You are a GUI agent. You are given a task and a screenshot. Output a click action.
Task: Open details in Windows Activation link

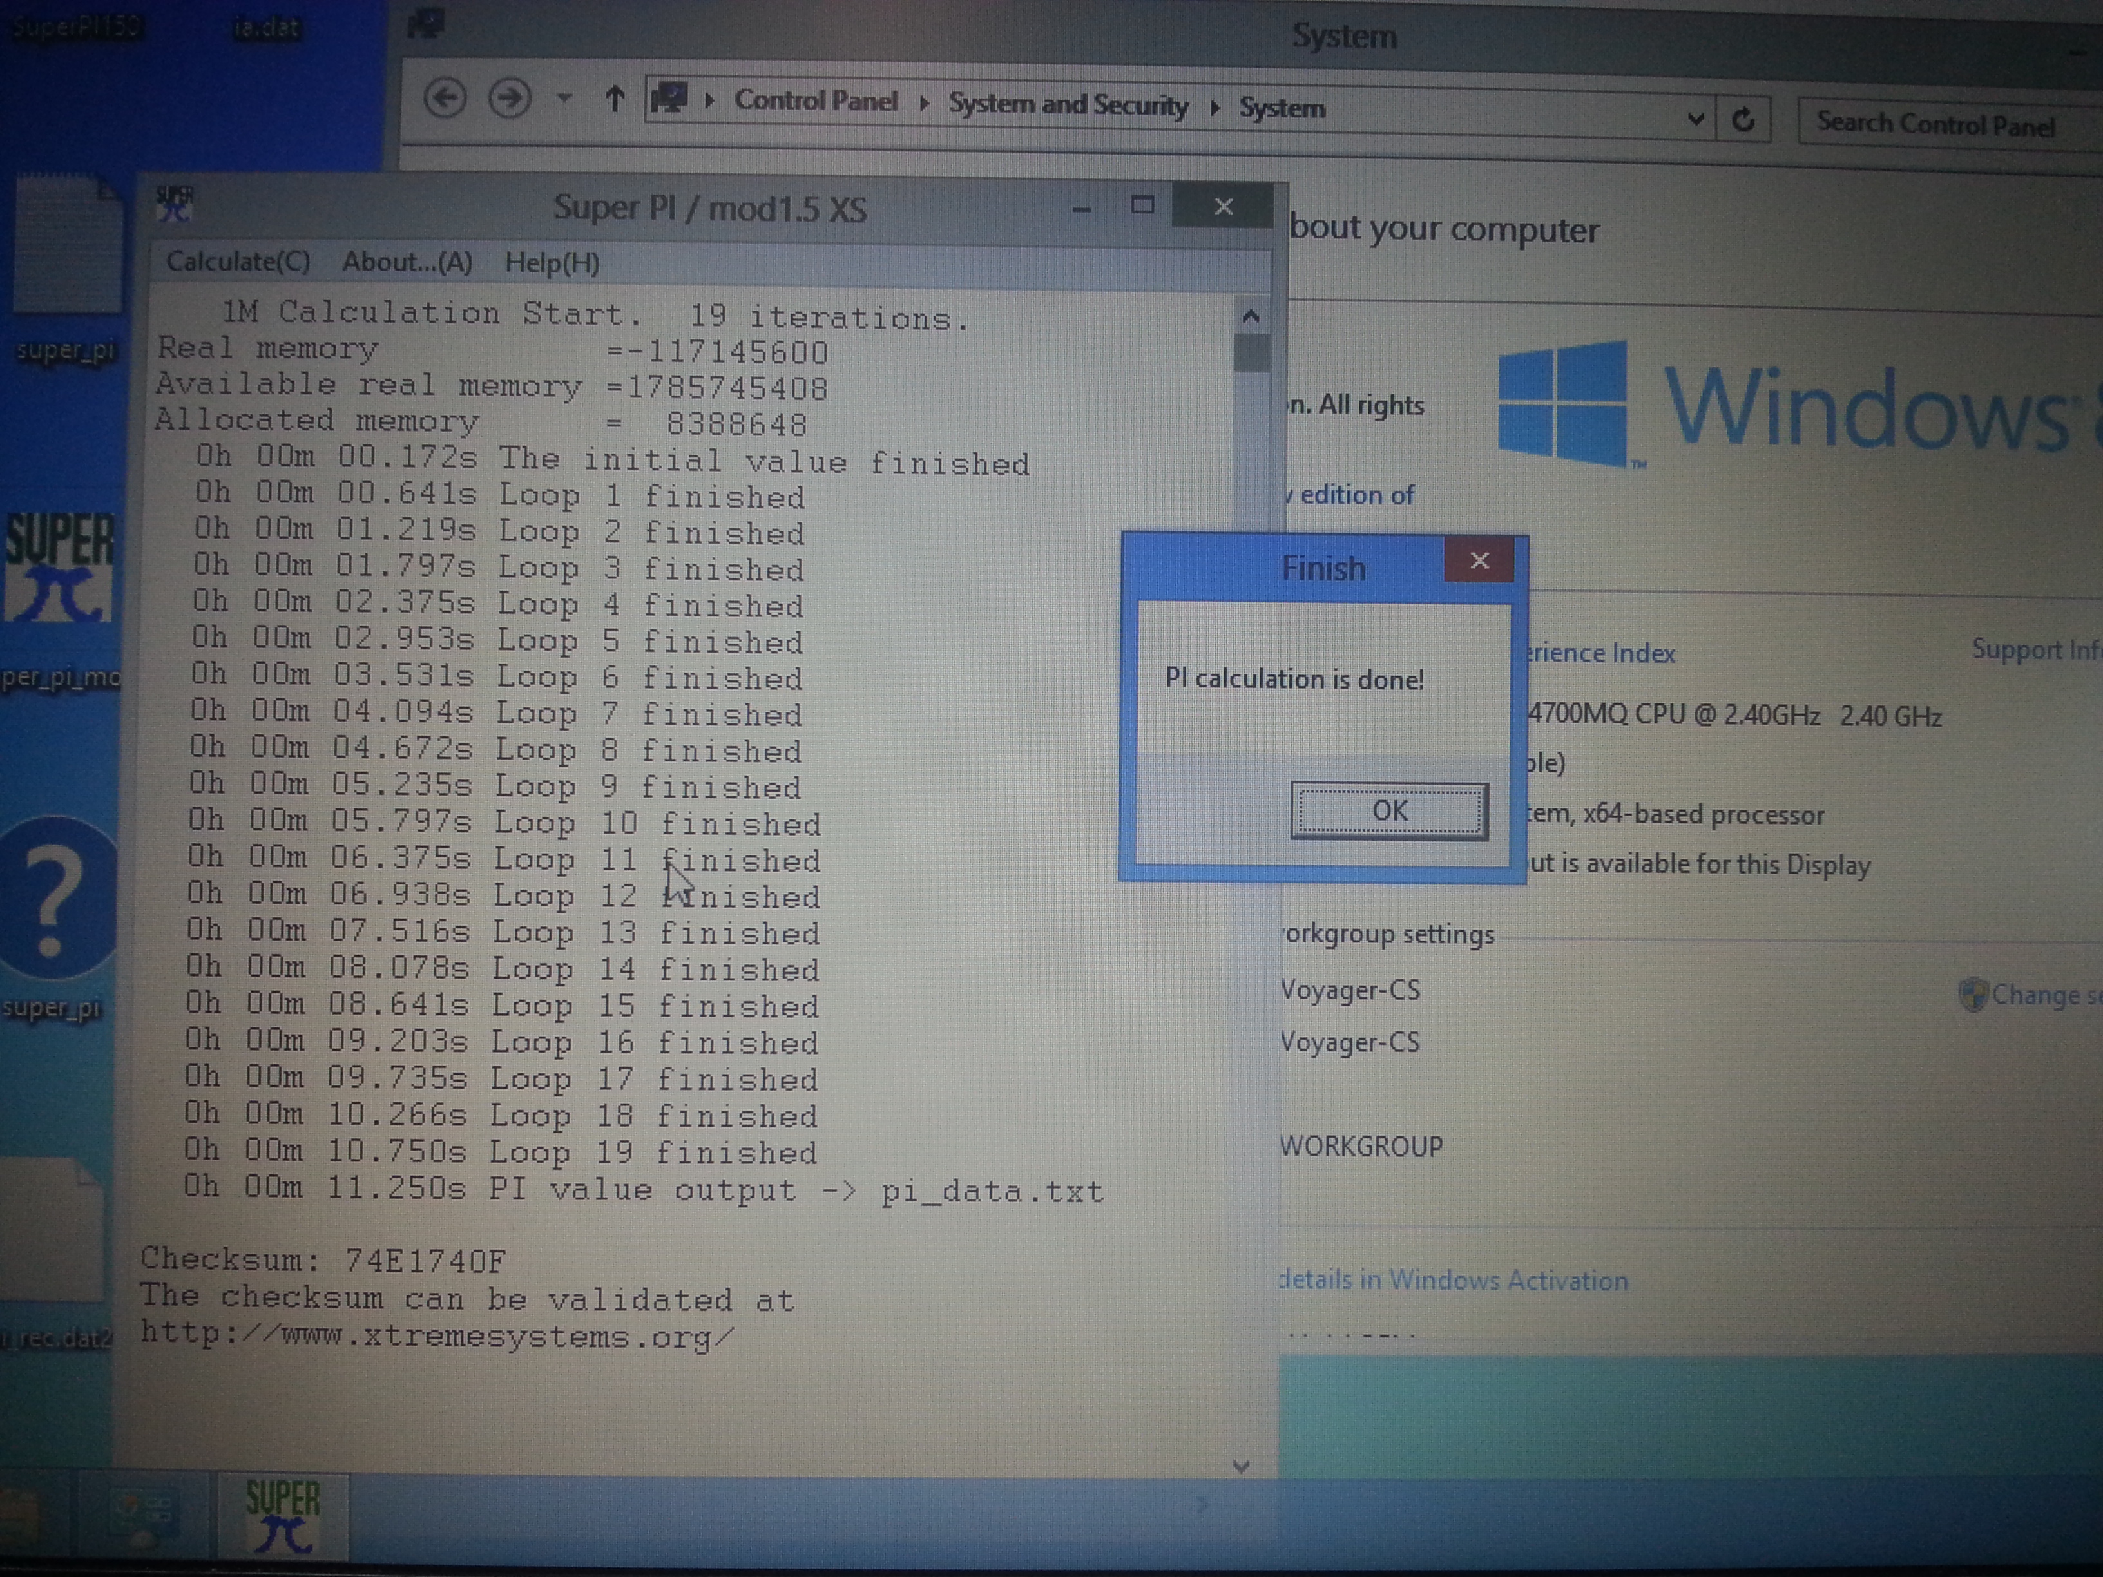(x=1454, y=1279)
